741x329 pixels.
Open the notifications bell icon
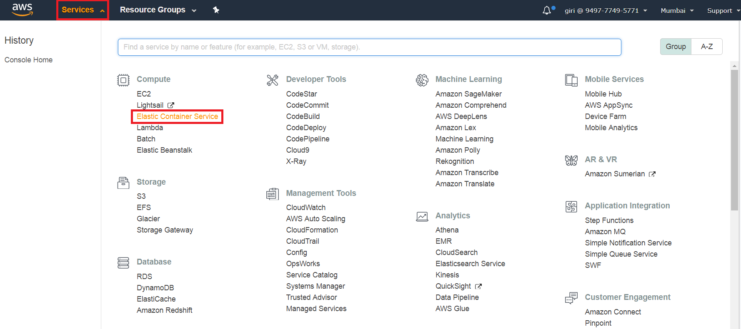547,10
